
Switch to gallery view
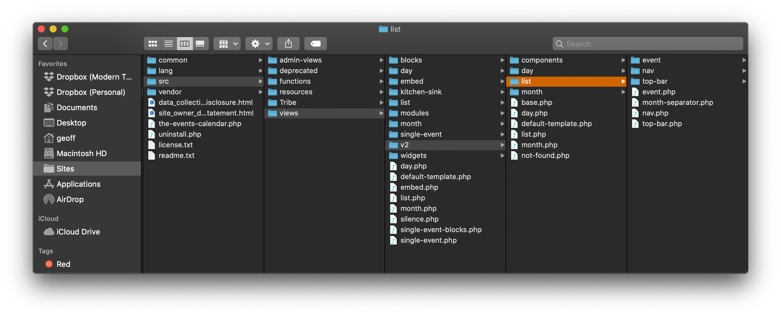coord(200,44)
